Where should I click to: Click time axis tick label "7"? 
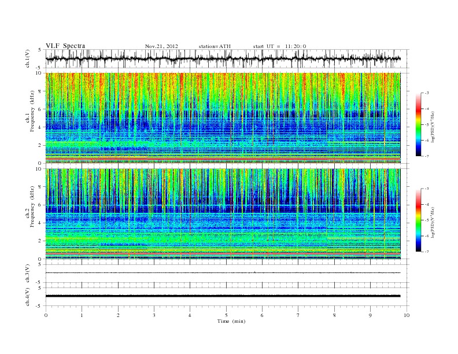pyautogui.click(x=298, y=315)
